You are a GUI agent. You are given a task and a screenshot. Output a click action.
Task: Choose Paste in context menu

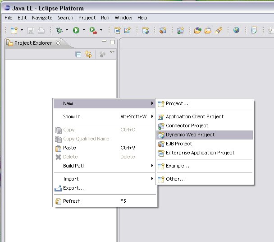tap(104, 148)
